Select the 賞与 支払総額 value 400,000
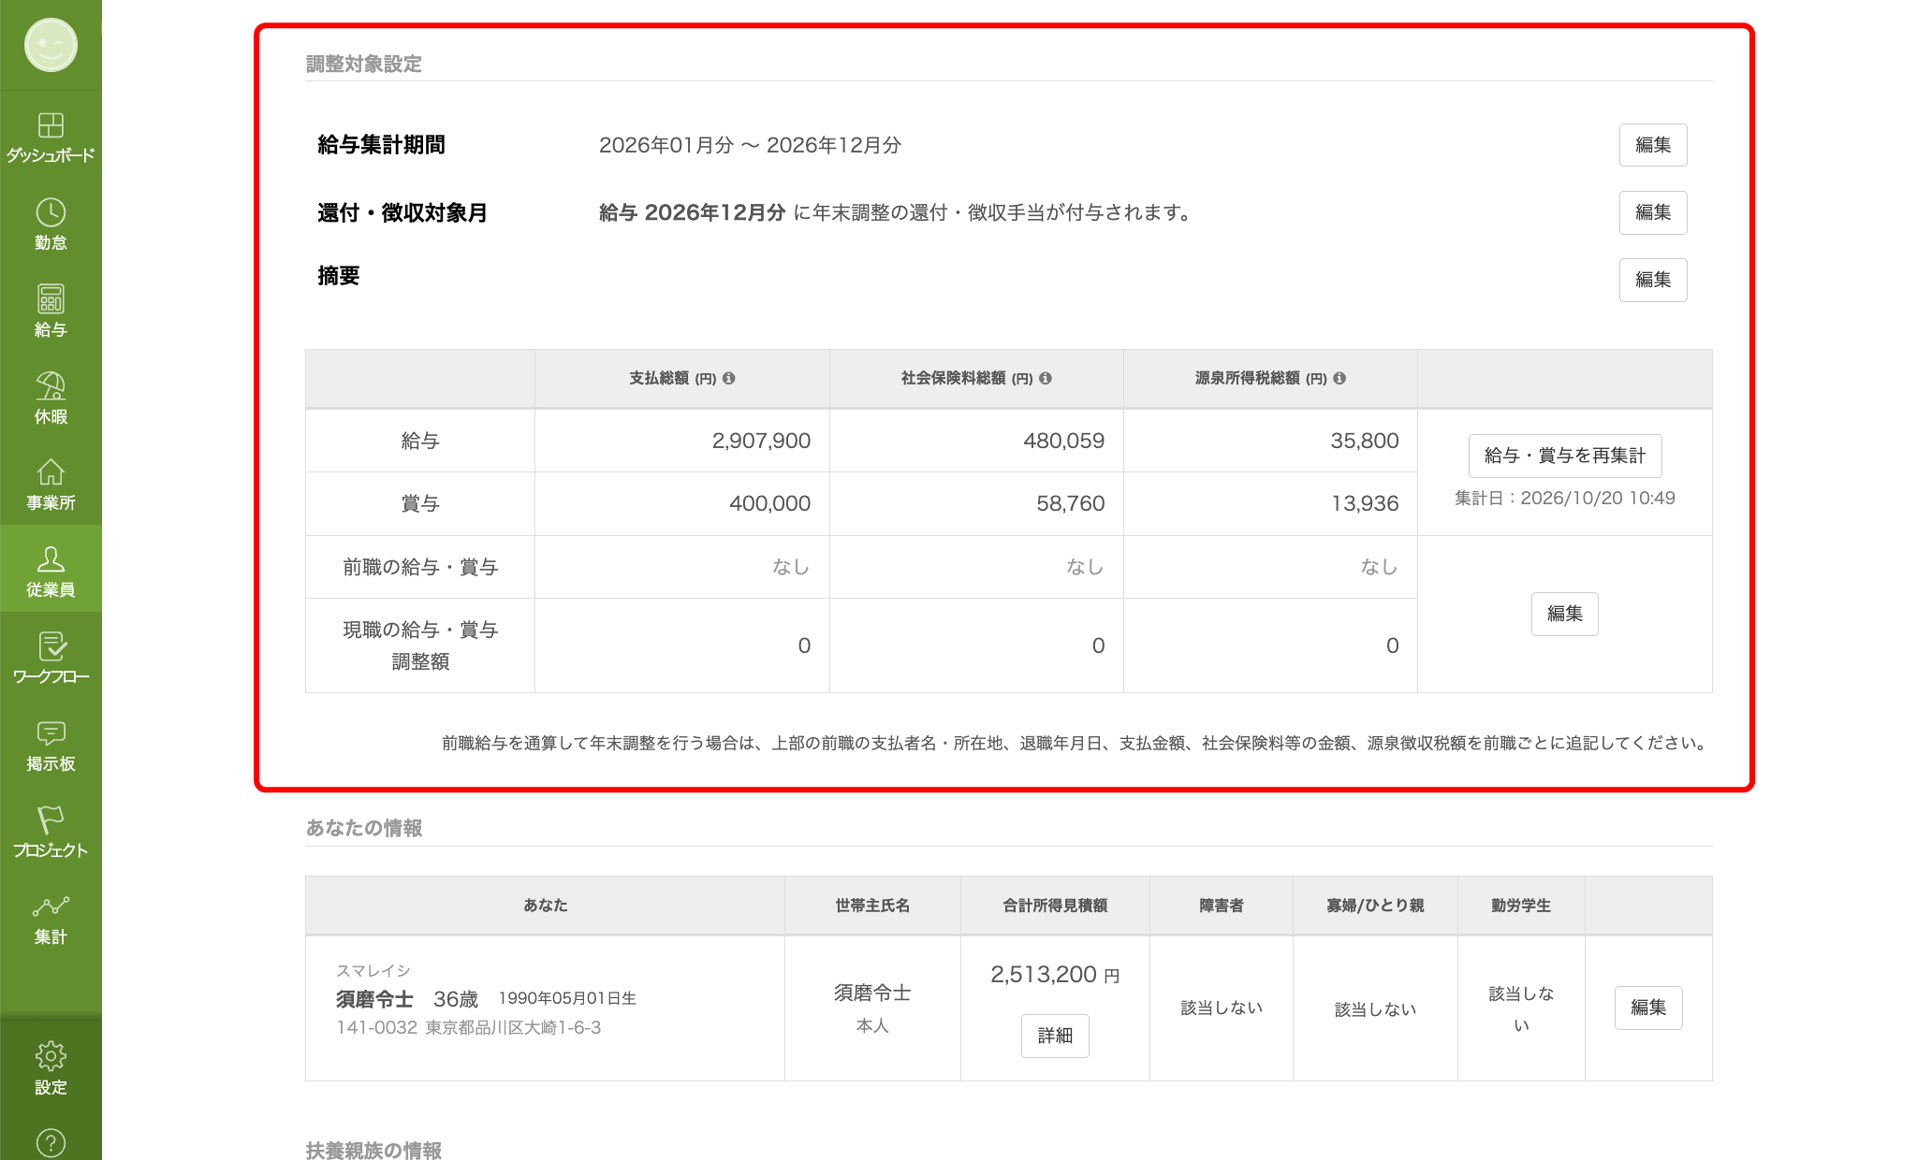The image size is (1917, 1160). (769, 503)
